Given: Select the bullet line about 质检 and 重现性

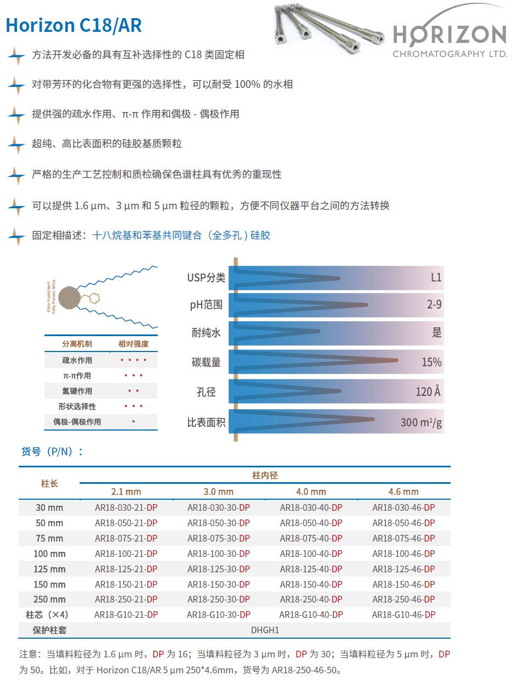Looking at the screenshot, I should (x=157, y=175).
